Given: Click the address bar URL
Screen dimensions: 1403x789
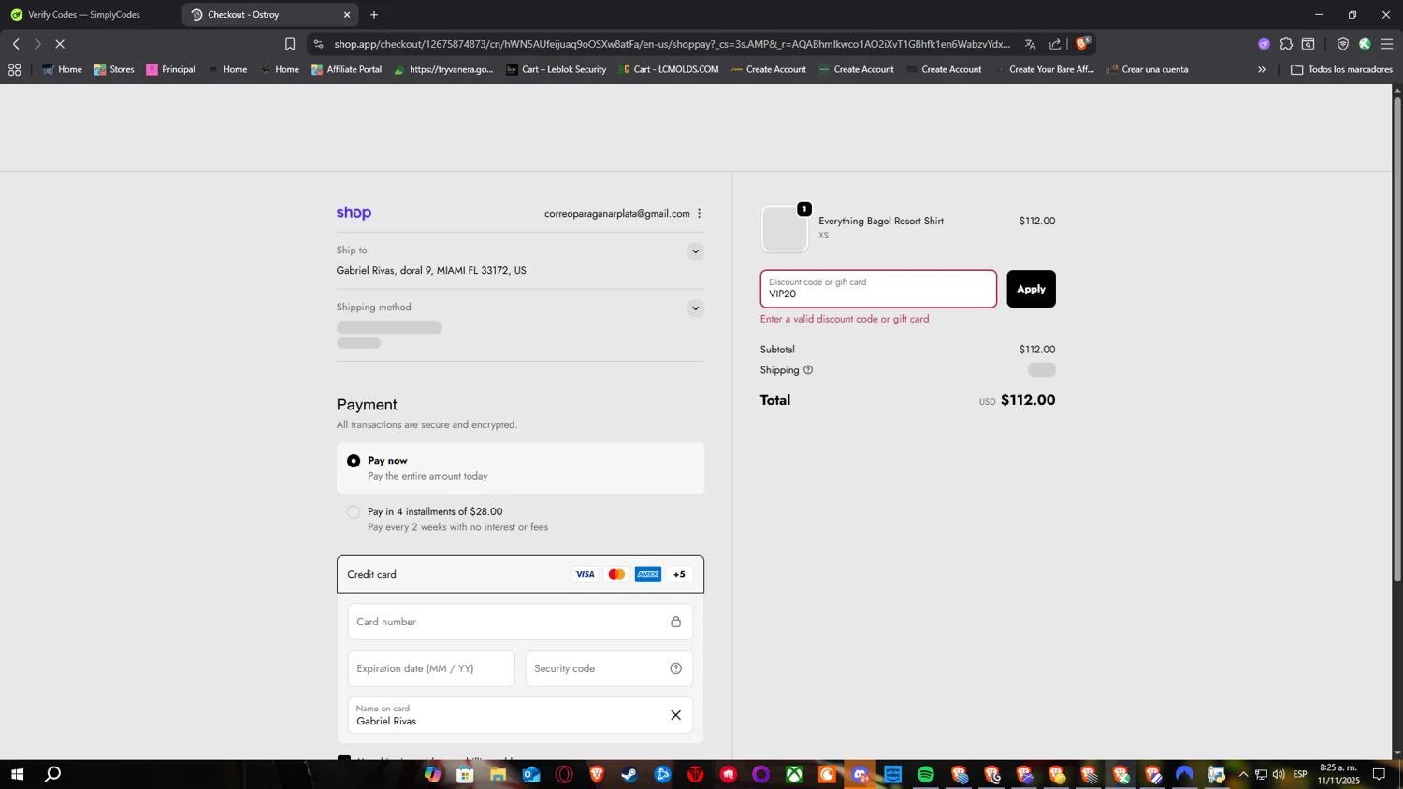Looking at the screenshot, I should point(672,44).
